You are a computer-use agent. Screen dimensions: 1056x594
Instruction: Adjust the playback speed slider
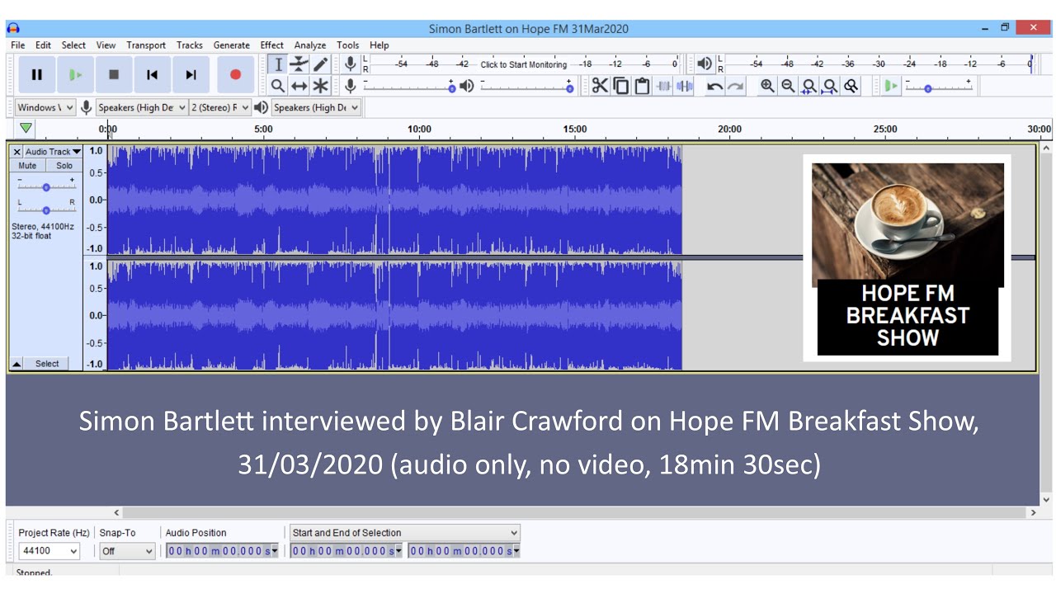click(939, 86)
